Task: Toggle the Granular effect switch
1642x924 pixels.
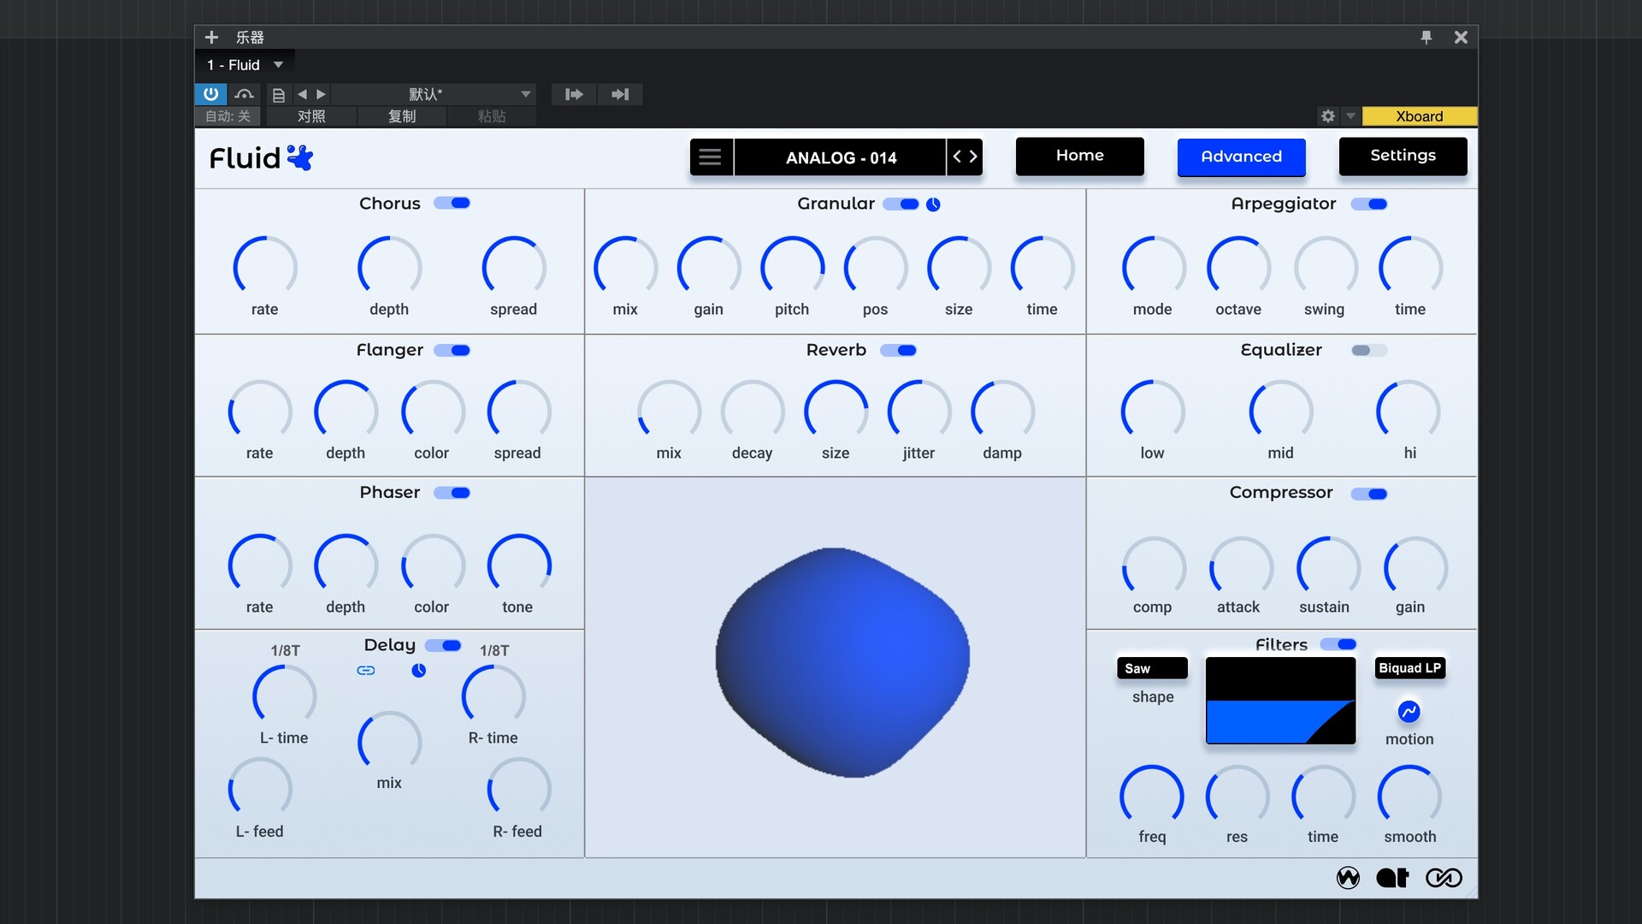Action: point(901,204)
